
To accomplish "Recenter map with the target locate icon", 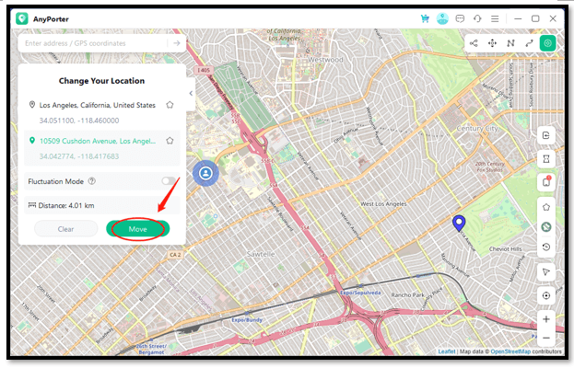I will pyautogui.click(x=546, y=295).
